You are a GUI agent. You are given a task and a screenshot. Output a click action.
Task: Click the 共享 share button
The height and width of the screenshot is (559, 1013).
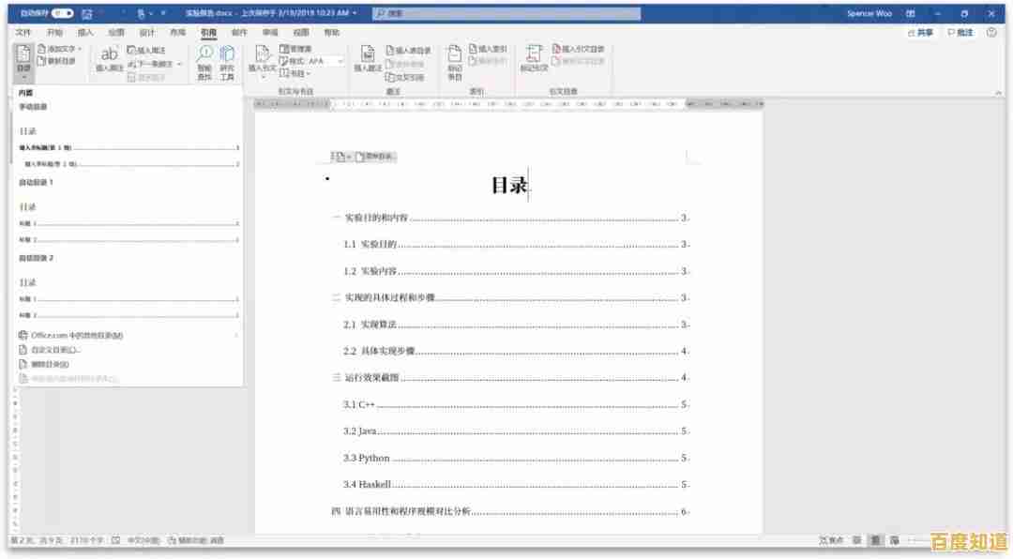click(919, 32)
